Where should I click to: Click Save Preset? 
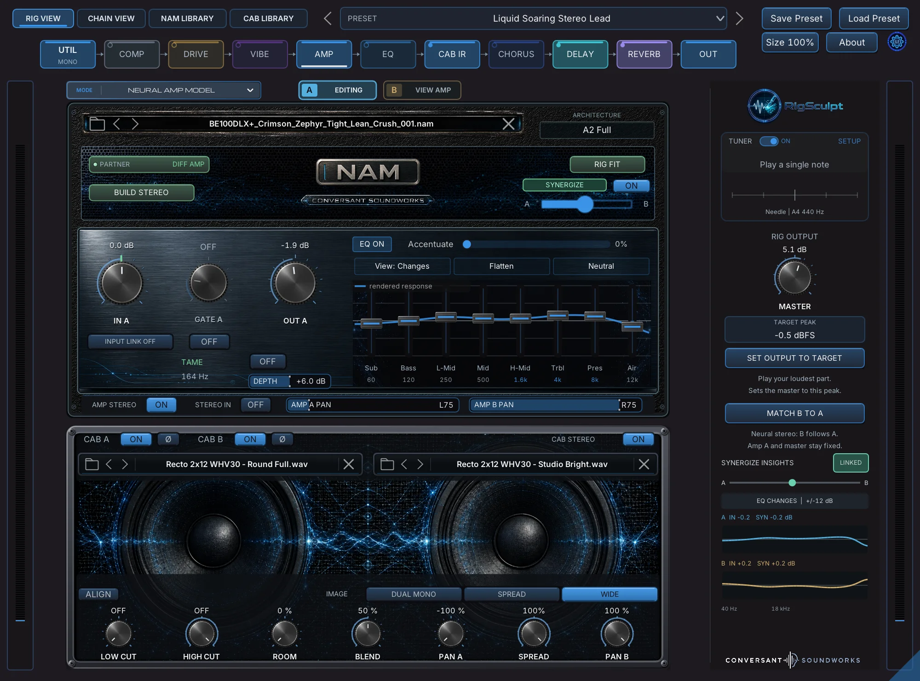pos(796,18)
